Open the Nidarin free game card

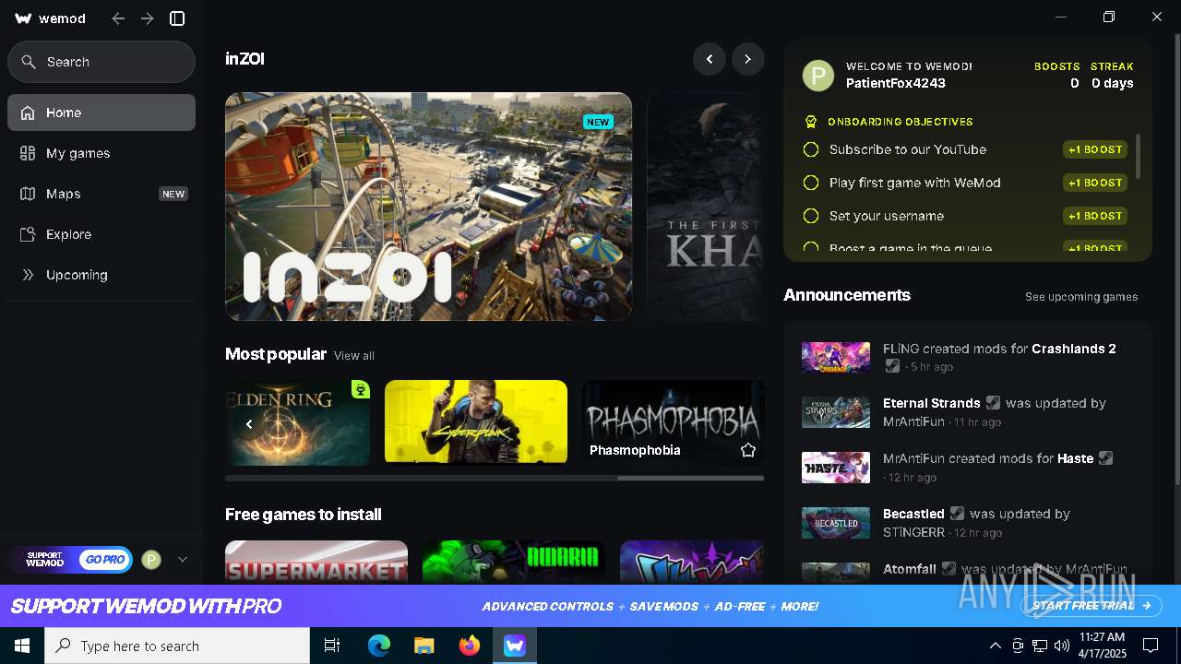tap(514, 562)
